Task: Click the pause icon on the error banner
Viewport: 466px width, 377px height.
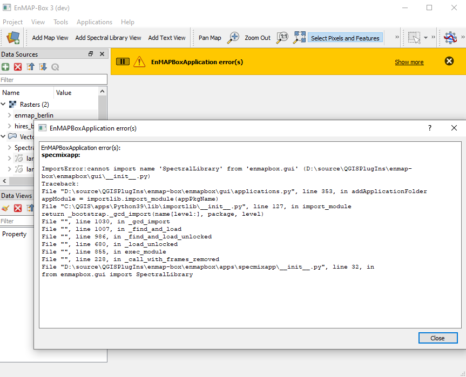Action: coord(123,61)
